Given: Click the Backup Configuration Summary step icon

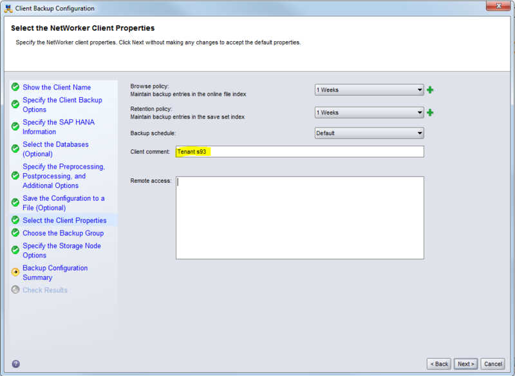Looking at the screenshot, I should pos(15,272).
